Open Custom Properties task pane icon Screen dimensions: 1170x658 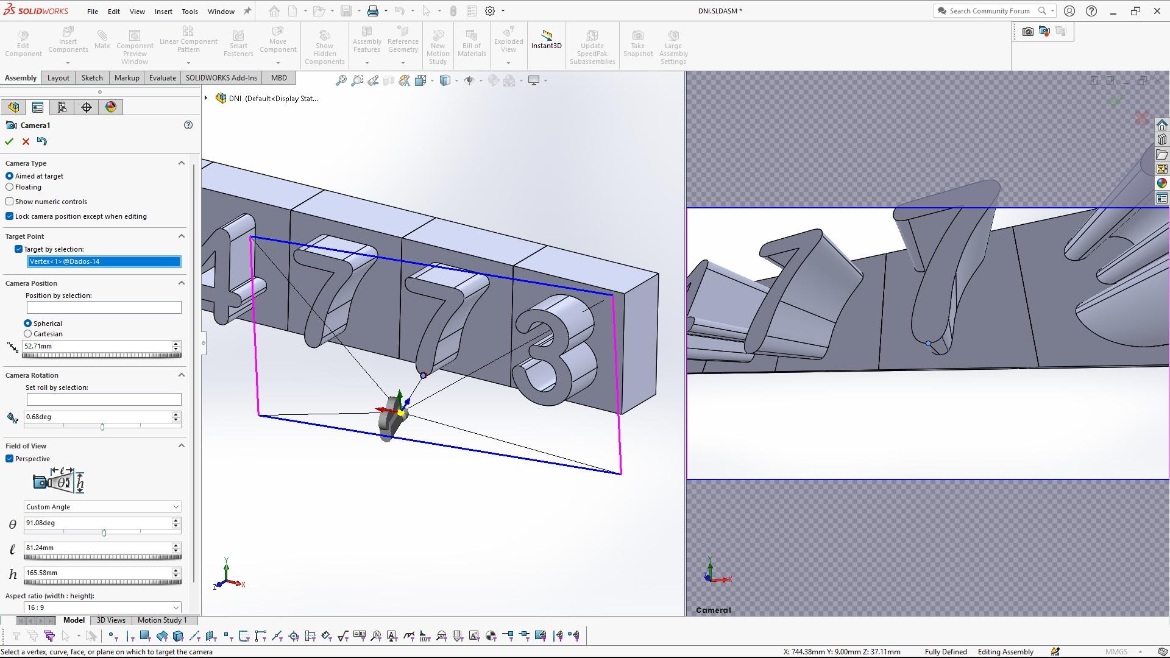coord(1162,198)
